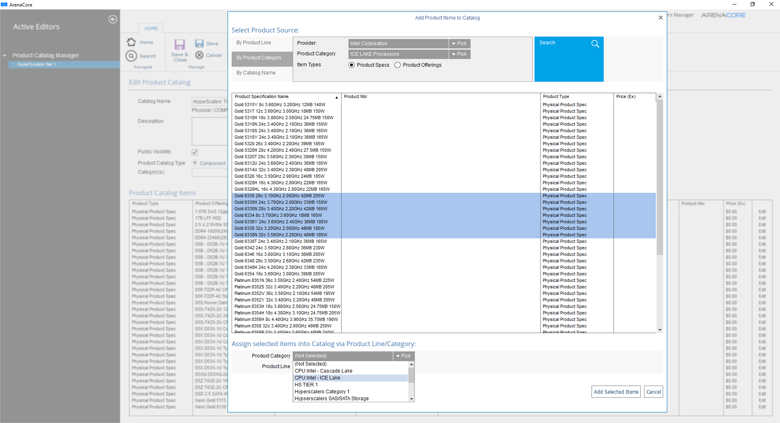Select row Platinum 8358 32c 3.40GHz
The width and height of the screenshot is (780, 423).
coord(444,326)
